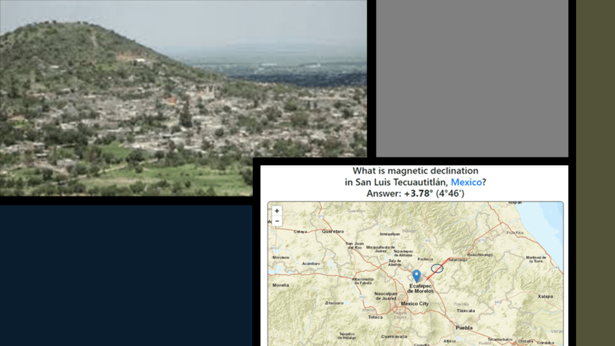This screenshot has width=615, height=346.
Task: Click the Ecatepec de Morelos map label
Action: (x=420, y=288)
